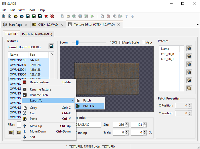Open the Tools menu
Screen dimensions: 200x149
pyautogui.click(x=31, y=10)
